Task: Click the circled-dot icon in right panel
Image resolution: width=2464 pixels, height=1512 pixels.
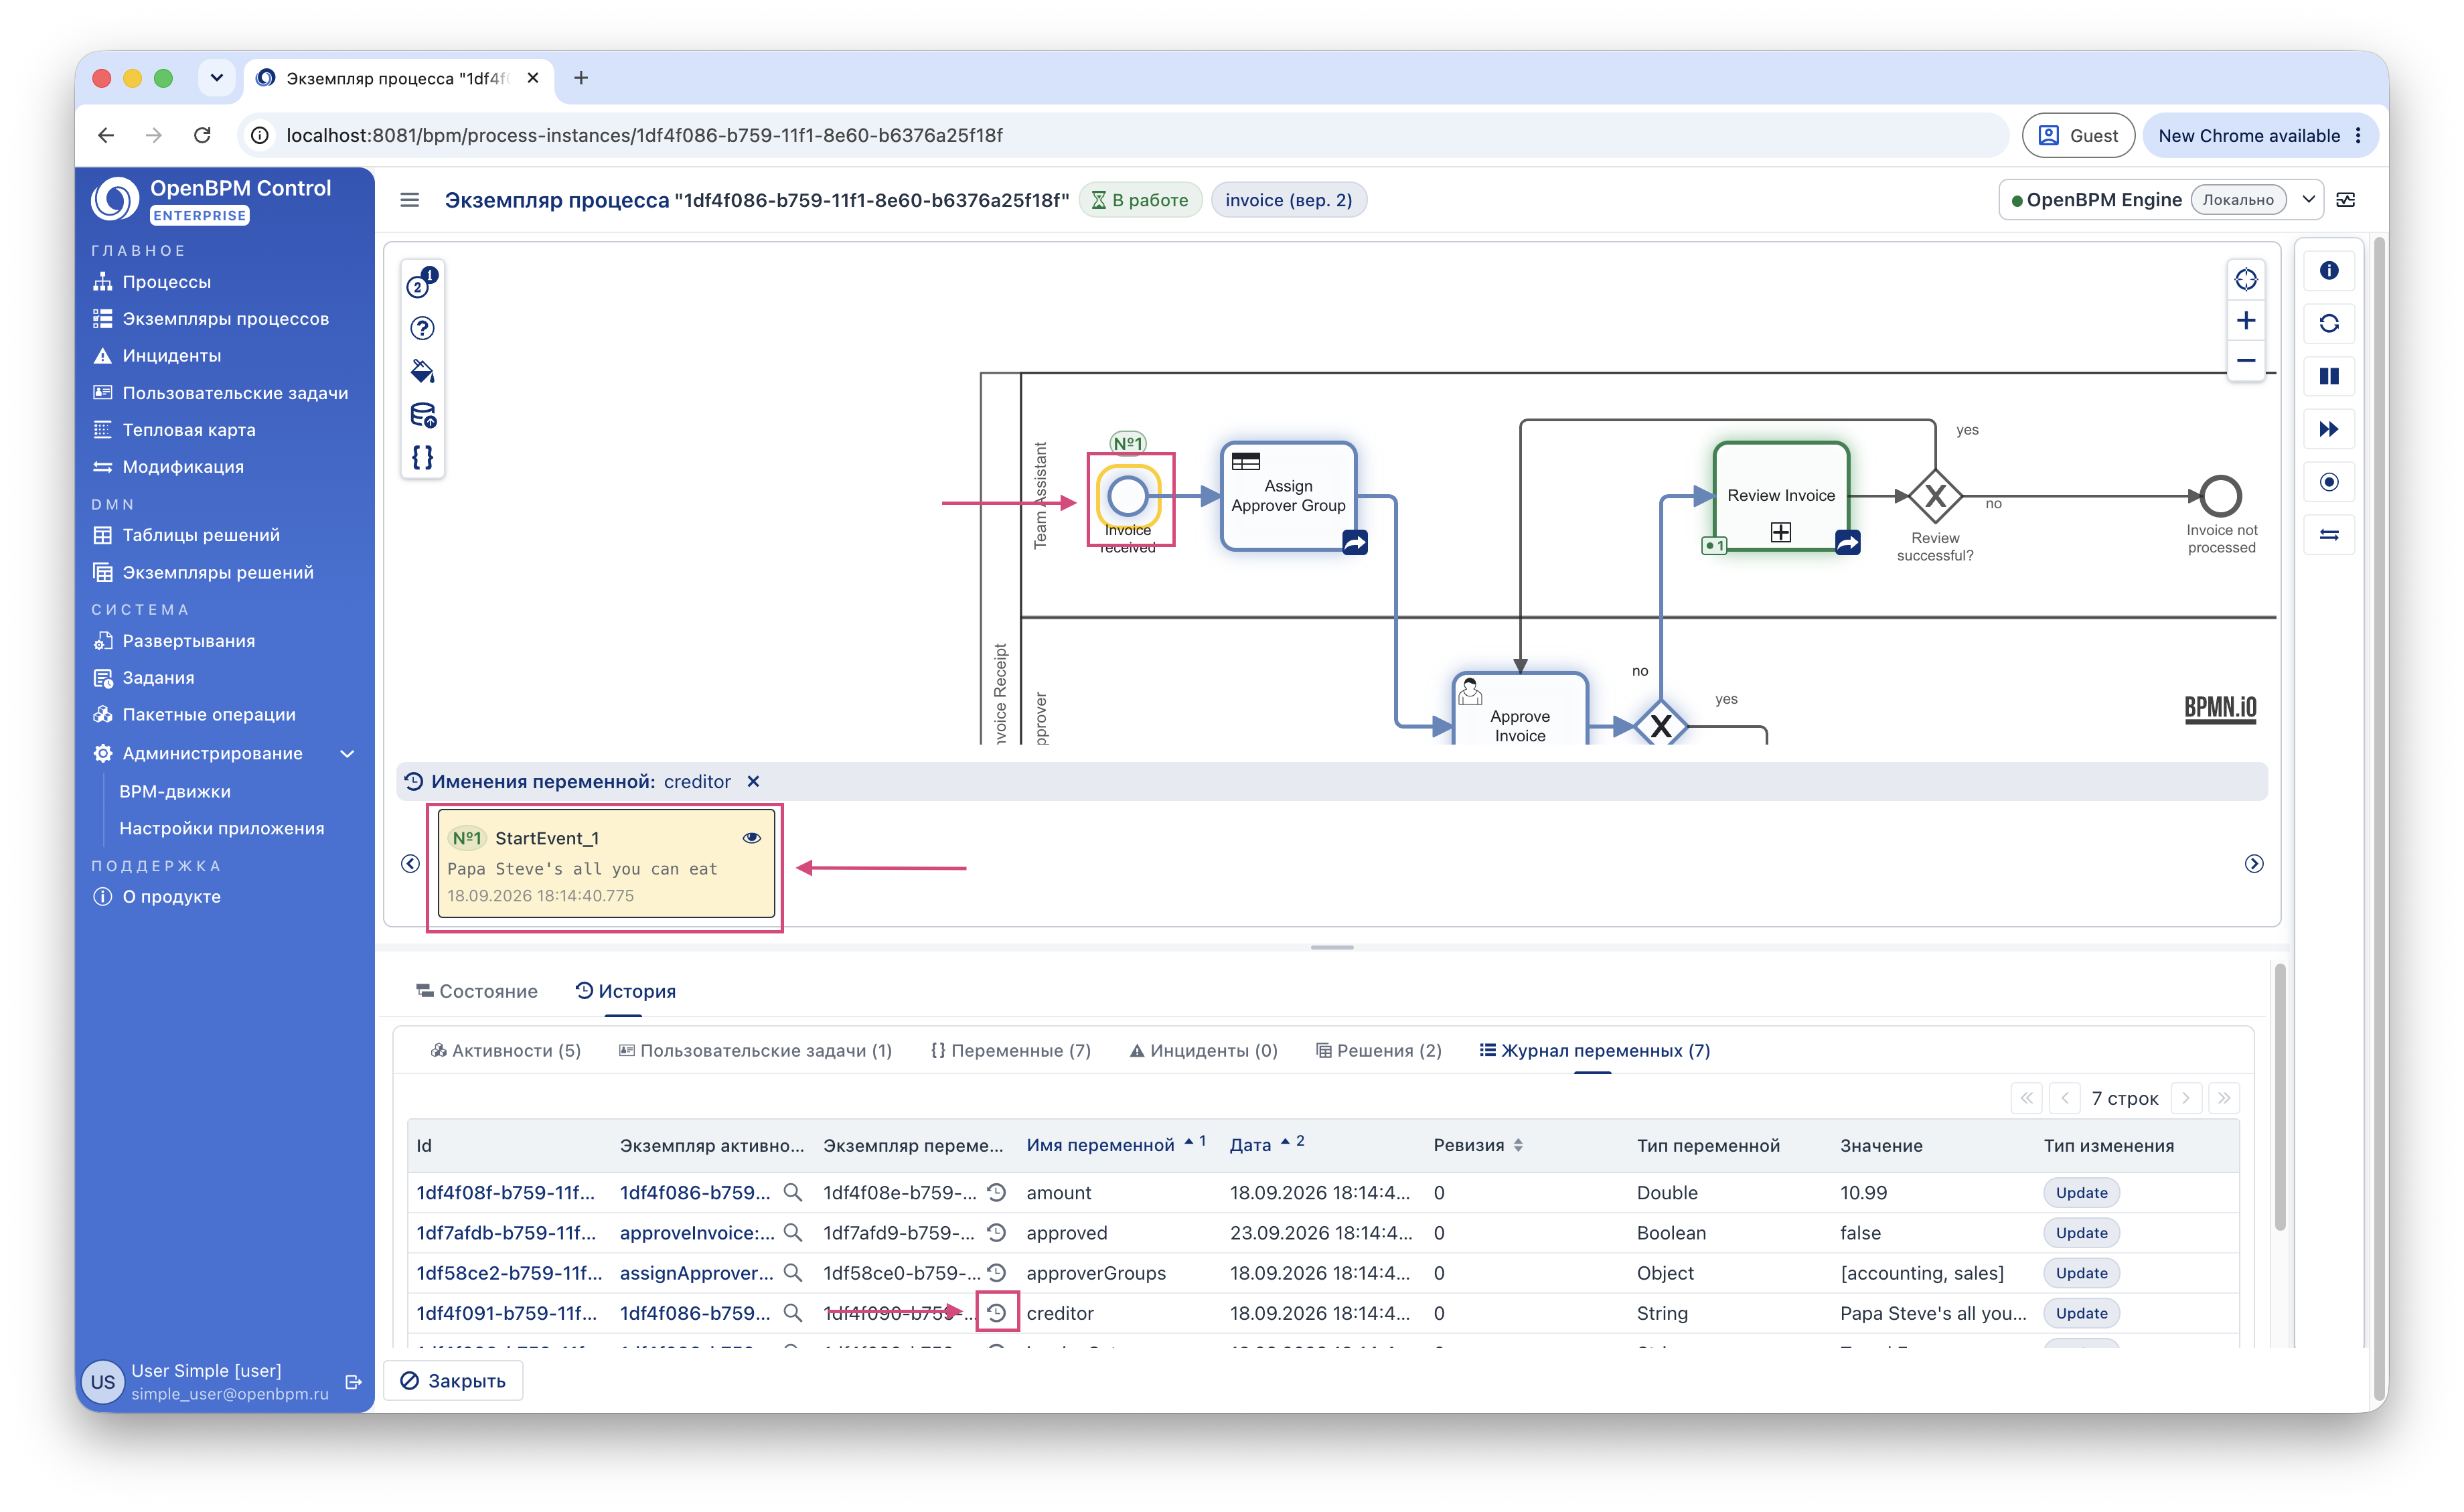Action: [2329, 483]
